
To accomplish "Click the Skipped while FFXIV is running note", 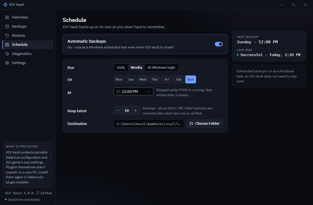I will click(184, 93).
